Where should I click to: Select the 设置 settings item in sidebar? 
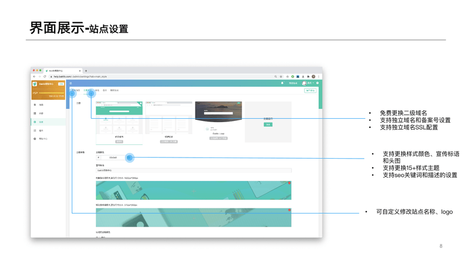(x=41, y=122)
